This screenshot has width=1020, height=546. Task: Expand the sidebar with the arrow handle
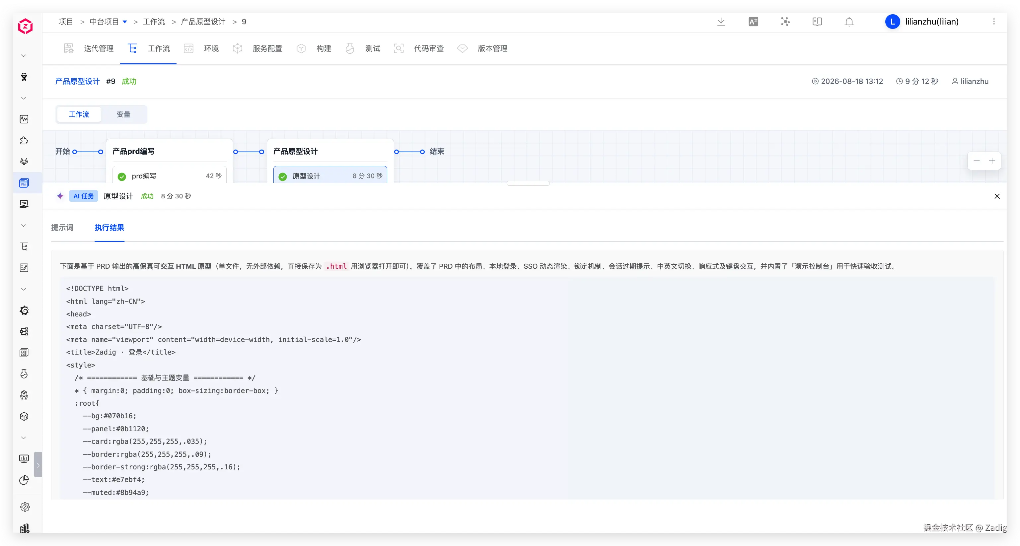[x=38, y=465]
